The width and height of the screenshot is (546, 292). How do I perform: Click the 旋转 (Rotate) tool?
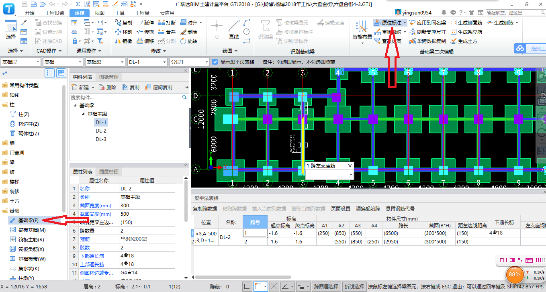click(x=188, y=41)
